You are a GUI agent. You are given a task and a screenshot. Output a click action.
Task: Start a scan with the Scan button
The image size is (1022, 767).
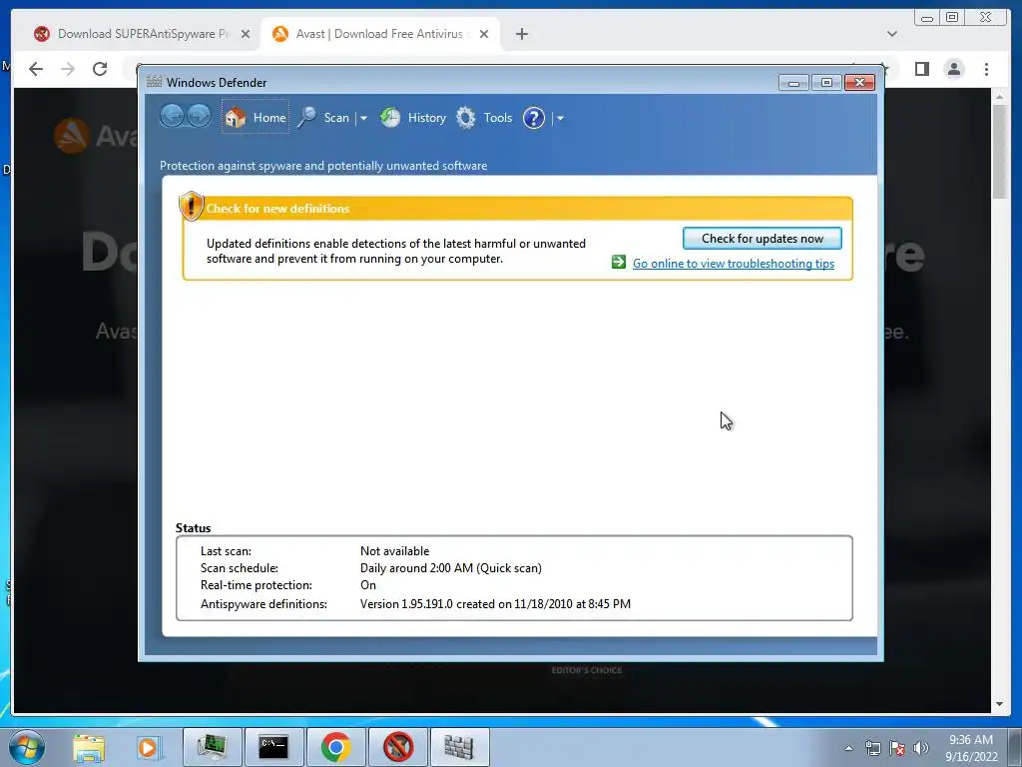(324, 118)
